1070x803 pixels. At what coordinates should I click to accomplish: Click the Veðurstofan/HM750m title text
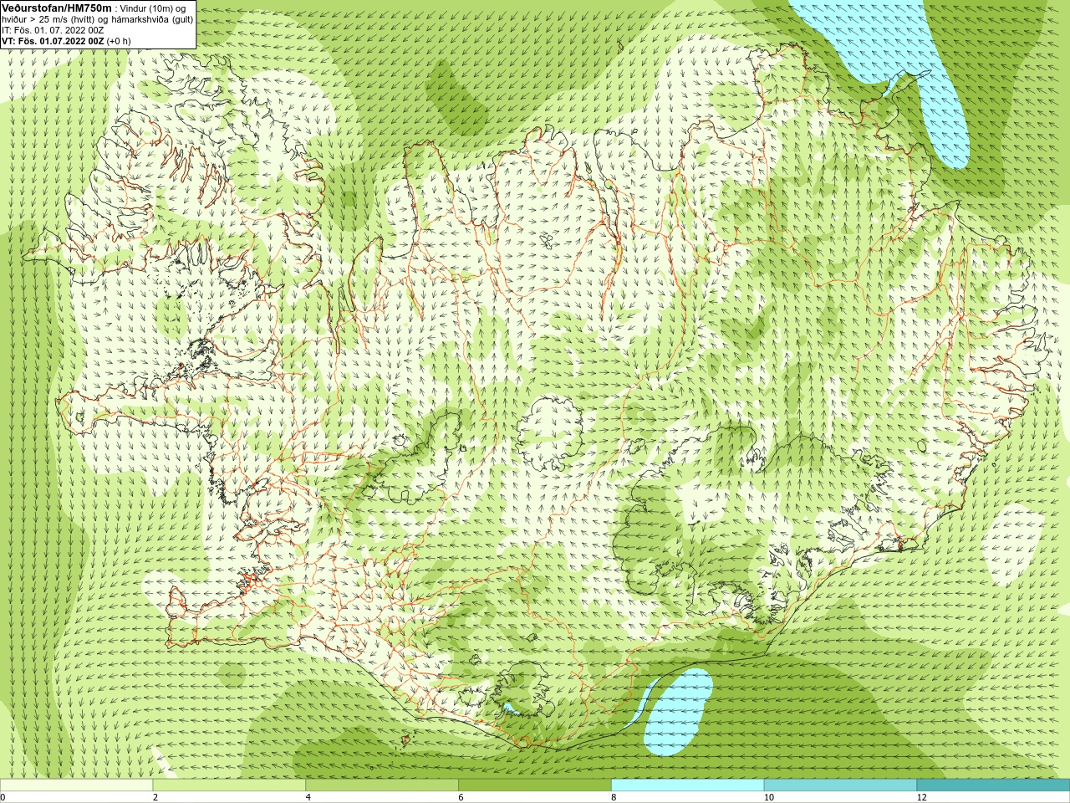click(x=57, y=8)
